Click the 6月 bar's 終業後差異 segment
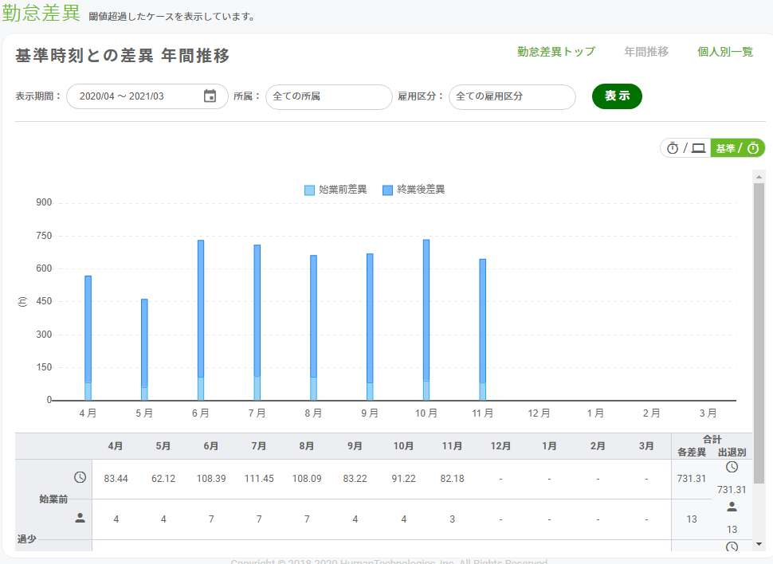 (201, 308)
